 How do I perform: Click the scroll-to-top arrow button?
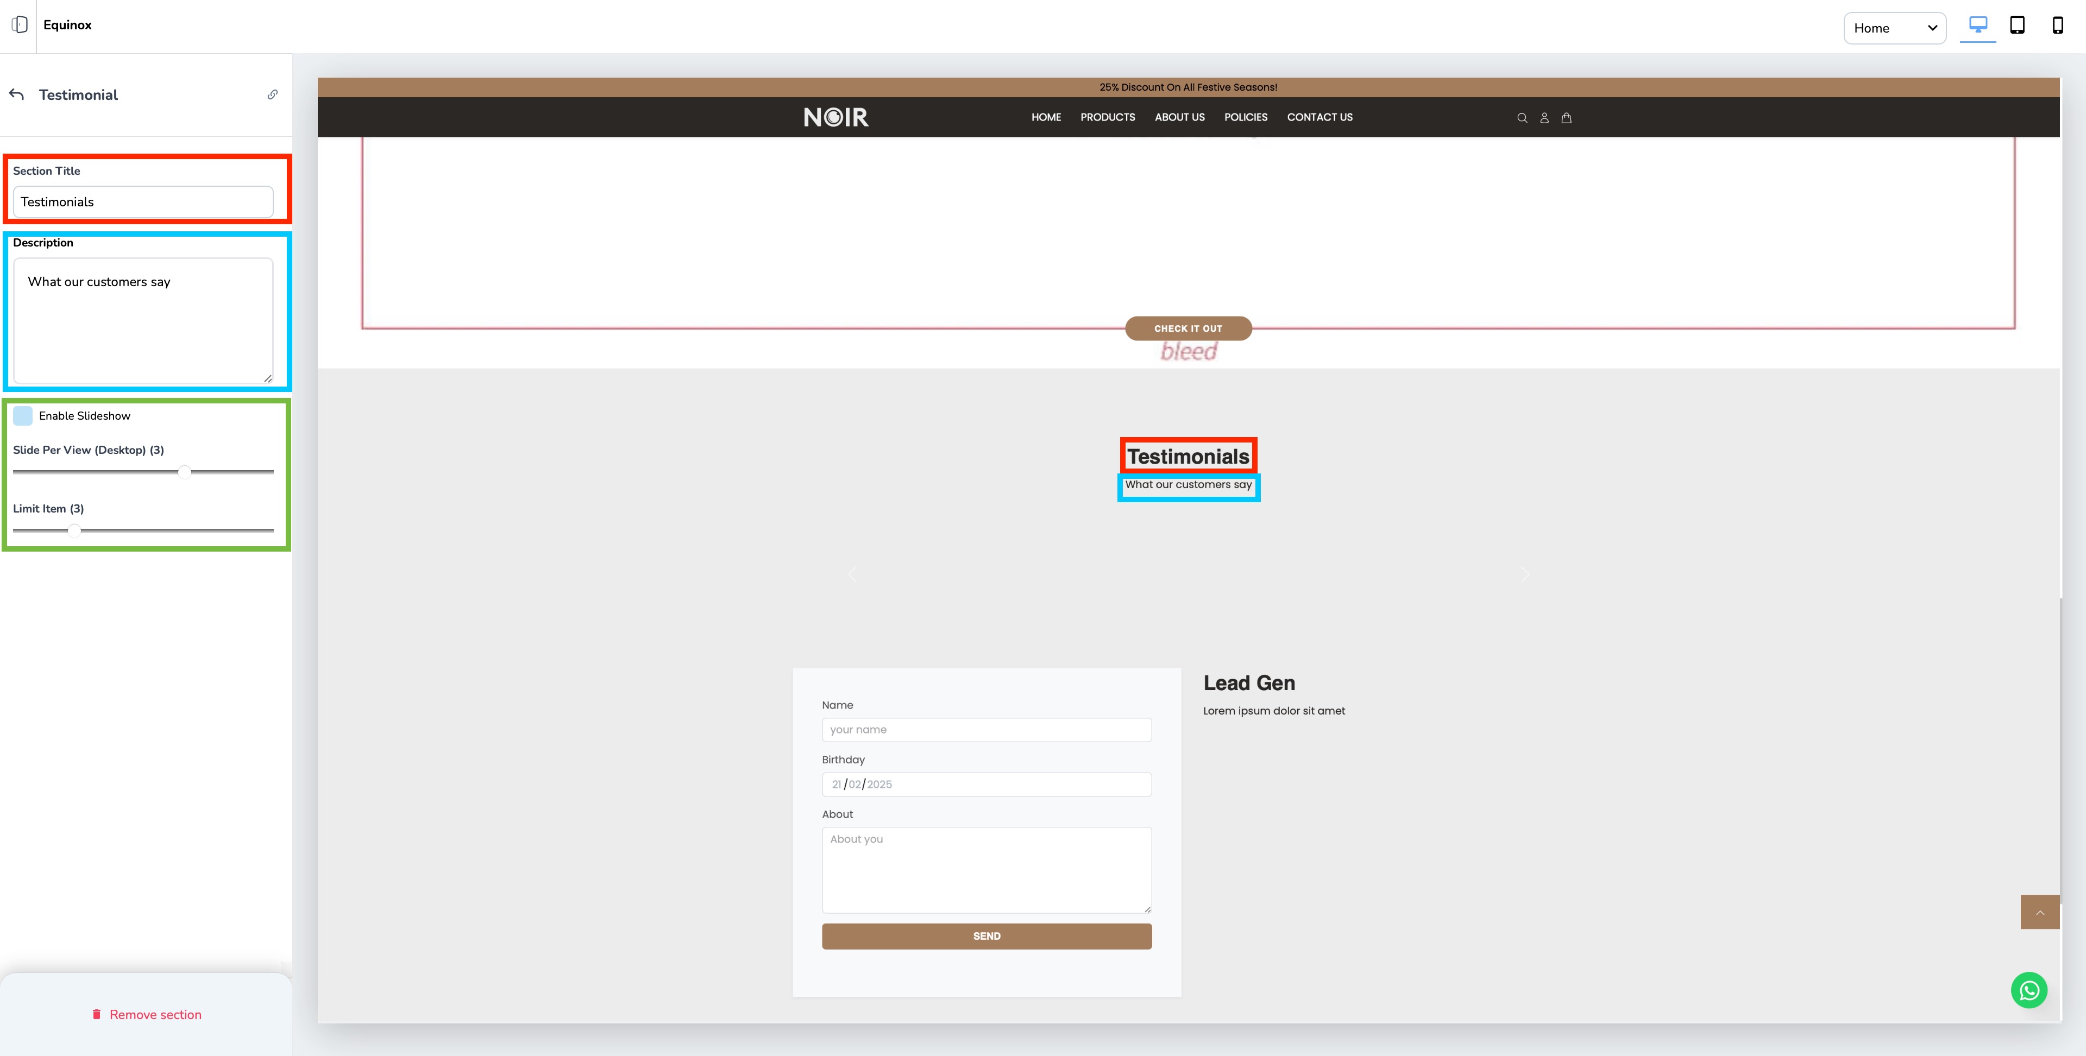[x=2040, y=913]
